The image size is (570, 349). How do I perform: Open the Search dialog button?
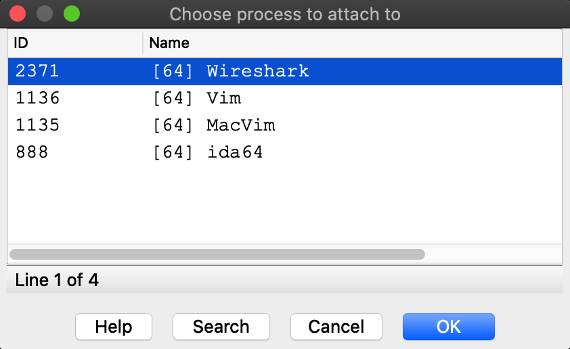[x=221, y=327]
